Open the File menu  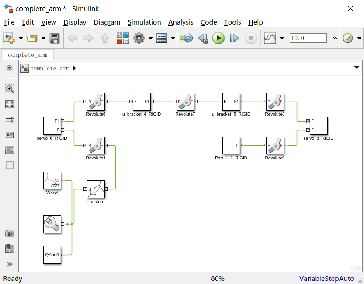pyautogui.click(x=9, y=22)
